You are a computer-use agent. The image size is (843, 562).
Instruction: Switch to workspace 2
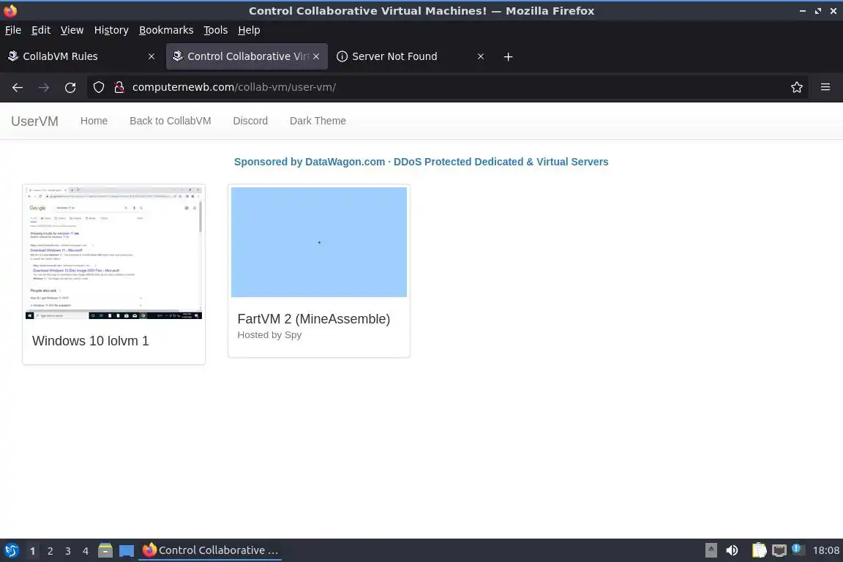click(50, 551)
